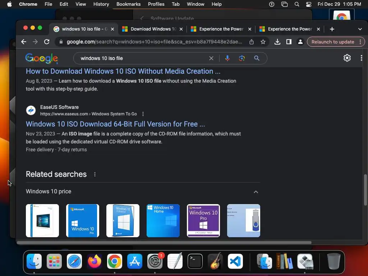
Task: Search by image with Google Lens
Action: pyautogui.click(x=242, y=58)
